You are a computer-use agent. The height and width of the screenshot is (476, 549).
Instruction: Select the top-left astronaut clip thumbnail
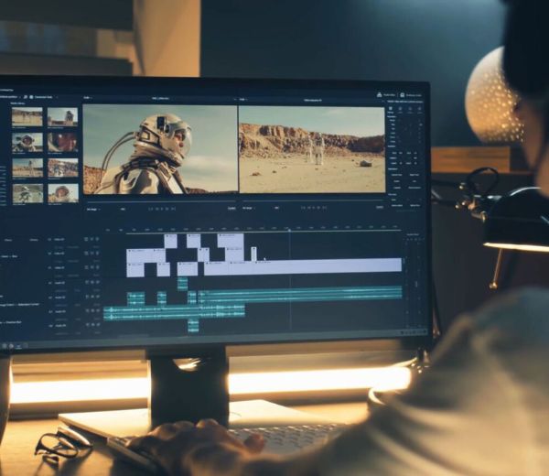27,117
